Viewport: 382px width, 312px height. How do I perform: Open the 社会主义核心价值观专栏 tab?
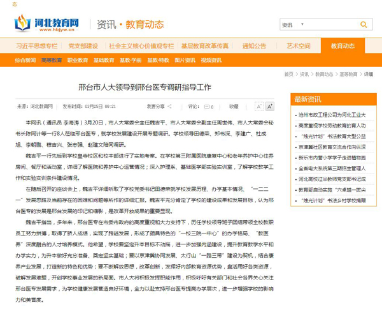[141, 46]
